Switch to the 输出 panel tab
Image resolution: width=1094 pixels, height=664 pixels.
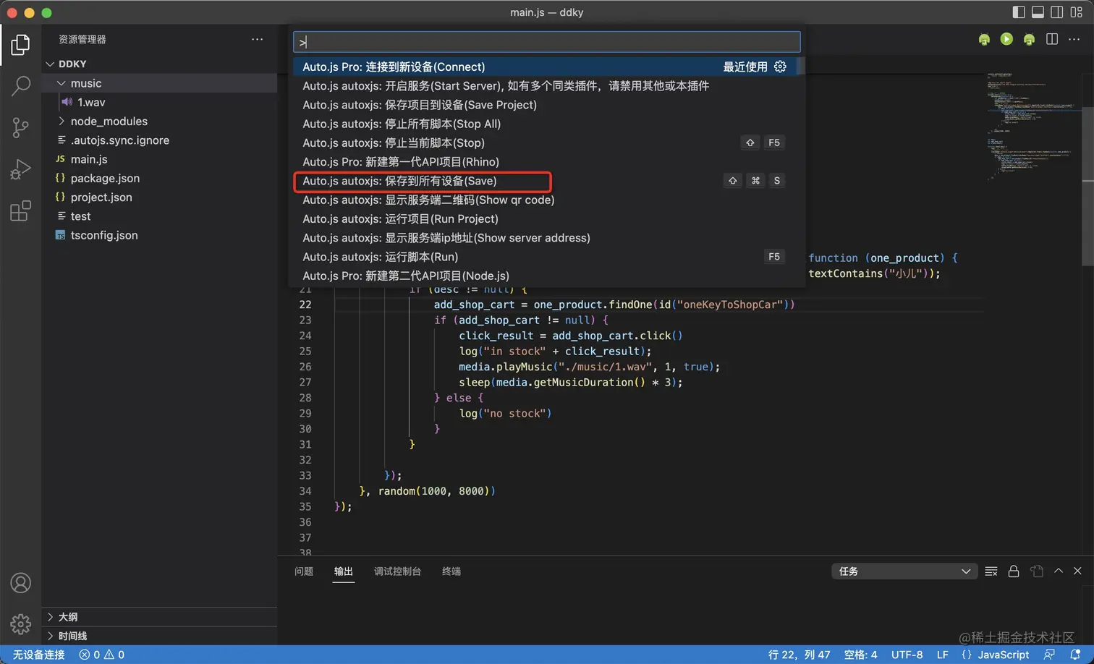point(344,571)
